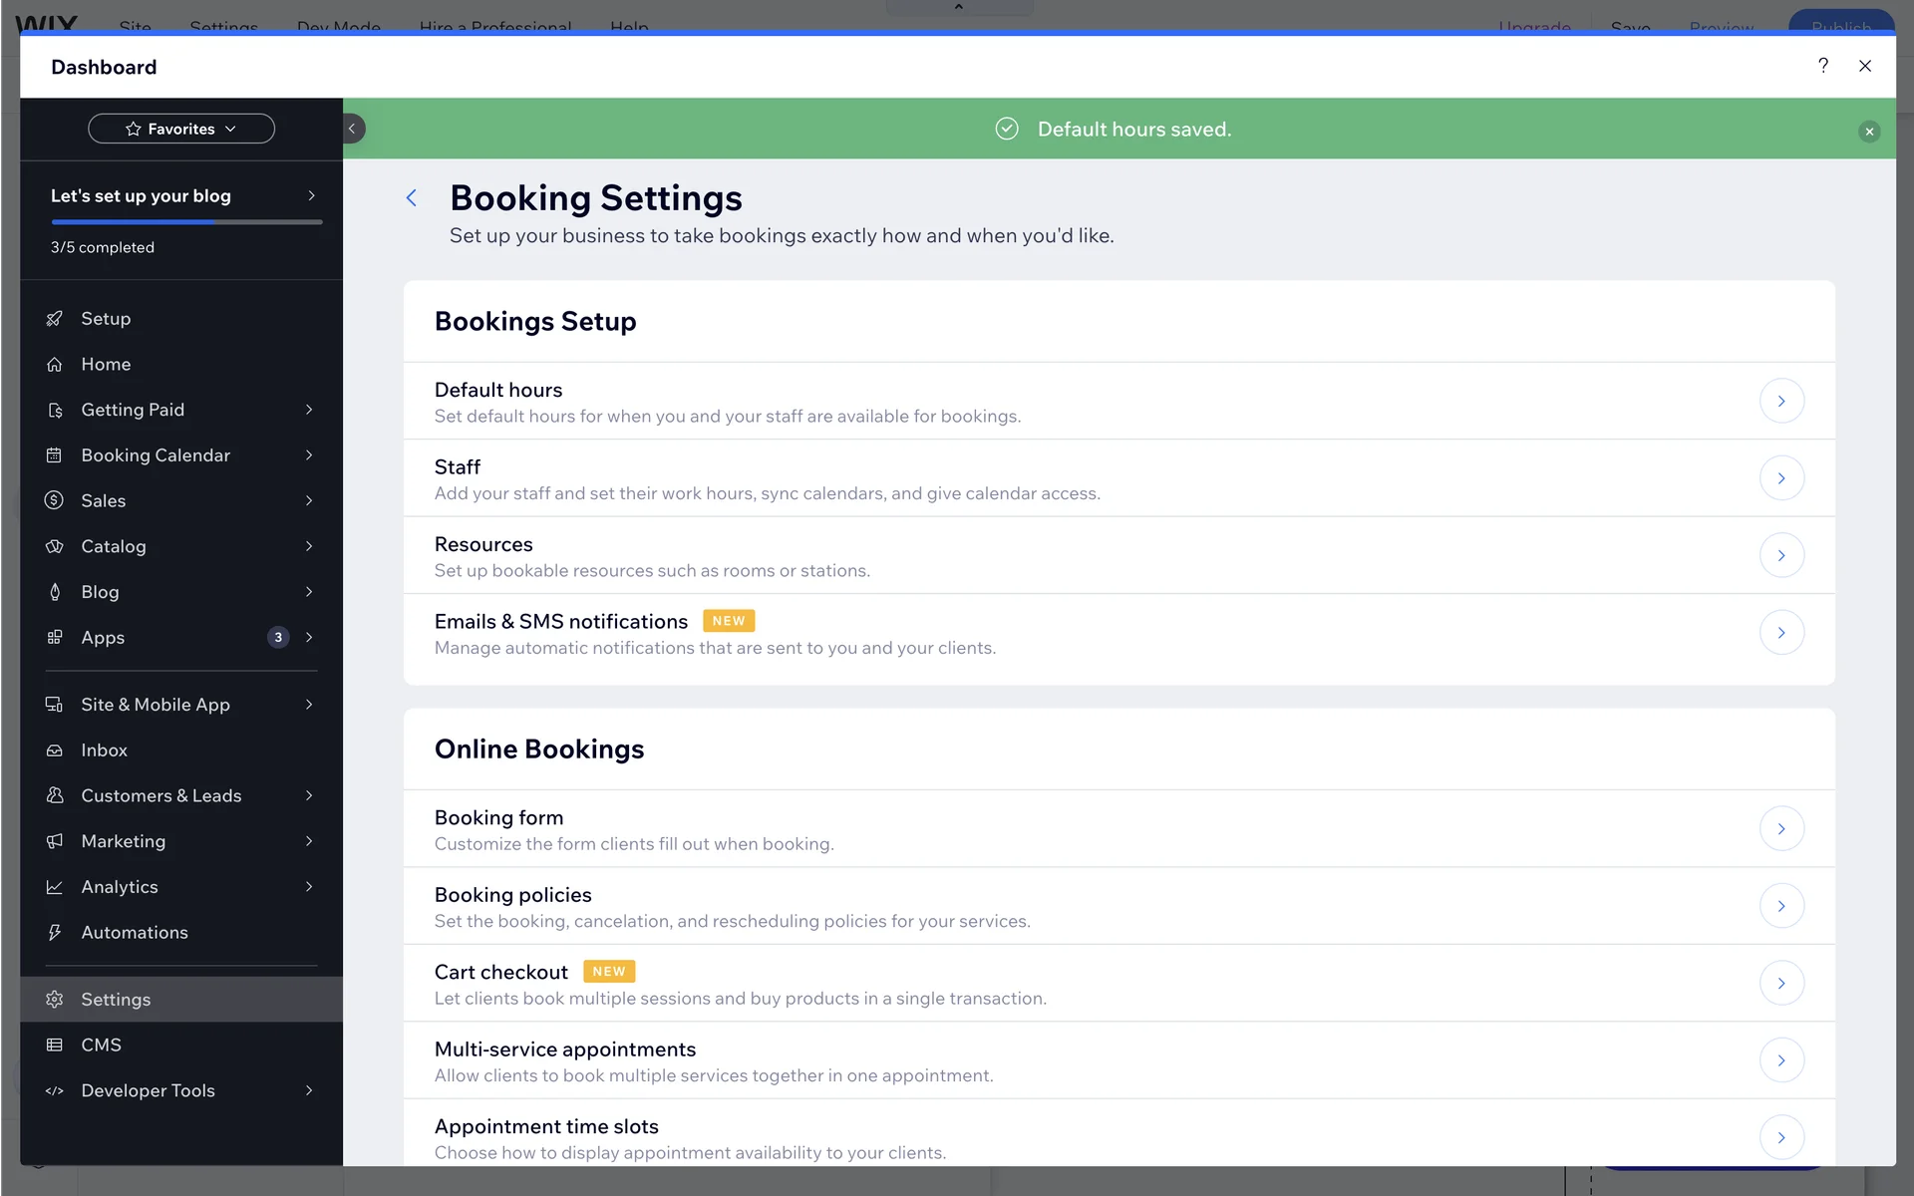Open Booking policies settings
This screenshot has height=1196, width=1914.
1781,906
